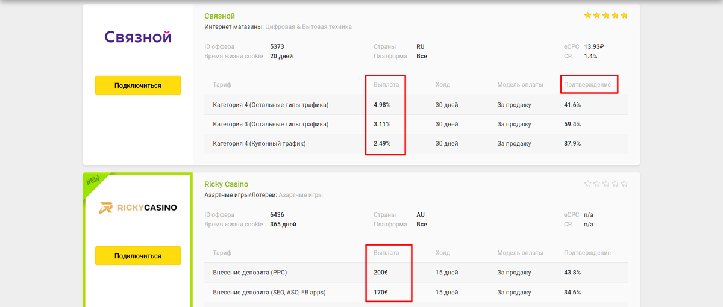Click payout value 2.49%
The image size is (723, 307).
pyautogui.click(x=382, y=143)
